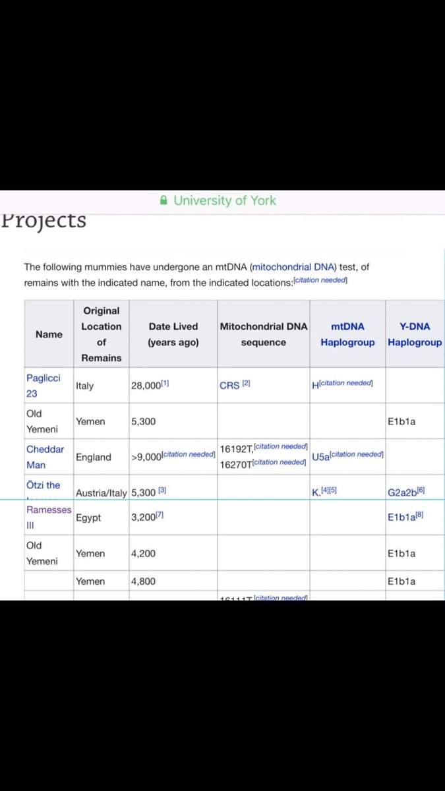Select the Date Lived (years ago) header
The image size is (445, 791).
click(x=173, y=334)
